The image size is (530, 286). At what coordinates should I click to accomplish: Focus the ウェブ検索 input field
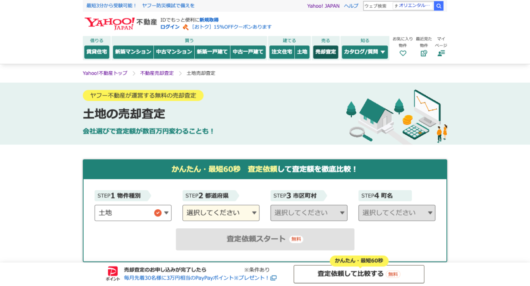(378, 6)
